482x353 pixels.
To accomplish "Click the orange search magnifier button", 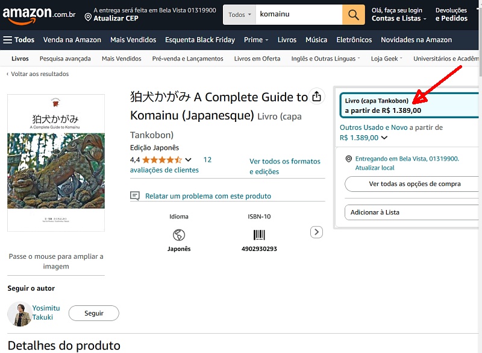I will tap(354, 14).
